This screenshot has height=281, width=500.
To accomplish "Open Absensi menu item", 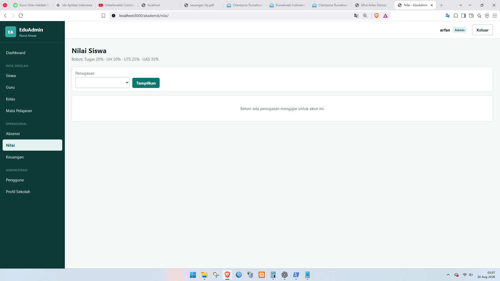I will [32, 133].
